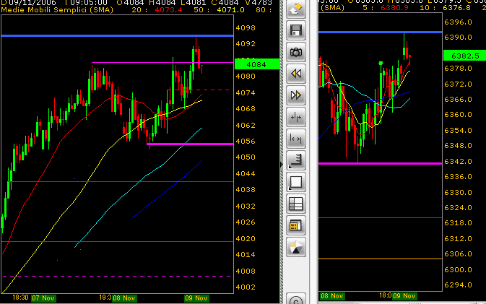Click the 4044 price axis label
This screenshot has height=304, width=486.
coord(246,173)
